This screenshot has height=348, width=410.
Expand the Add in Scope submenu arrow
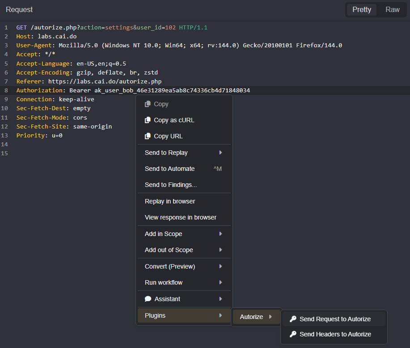[220, 234]
